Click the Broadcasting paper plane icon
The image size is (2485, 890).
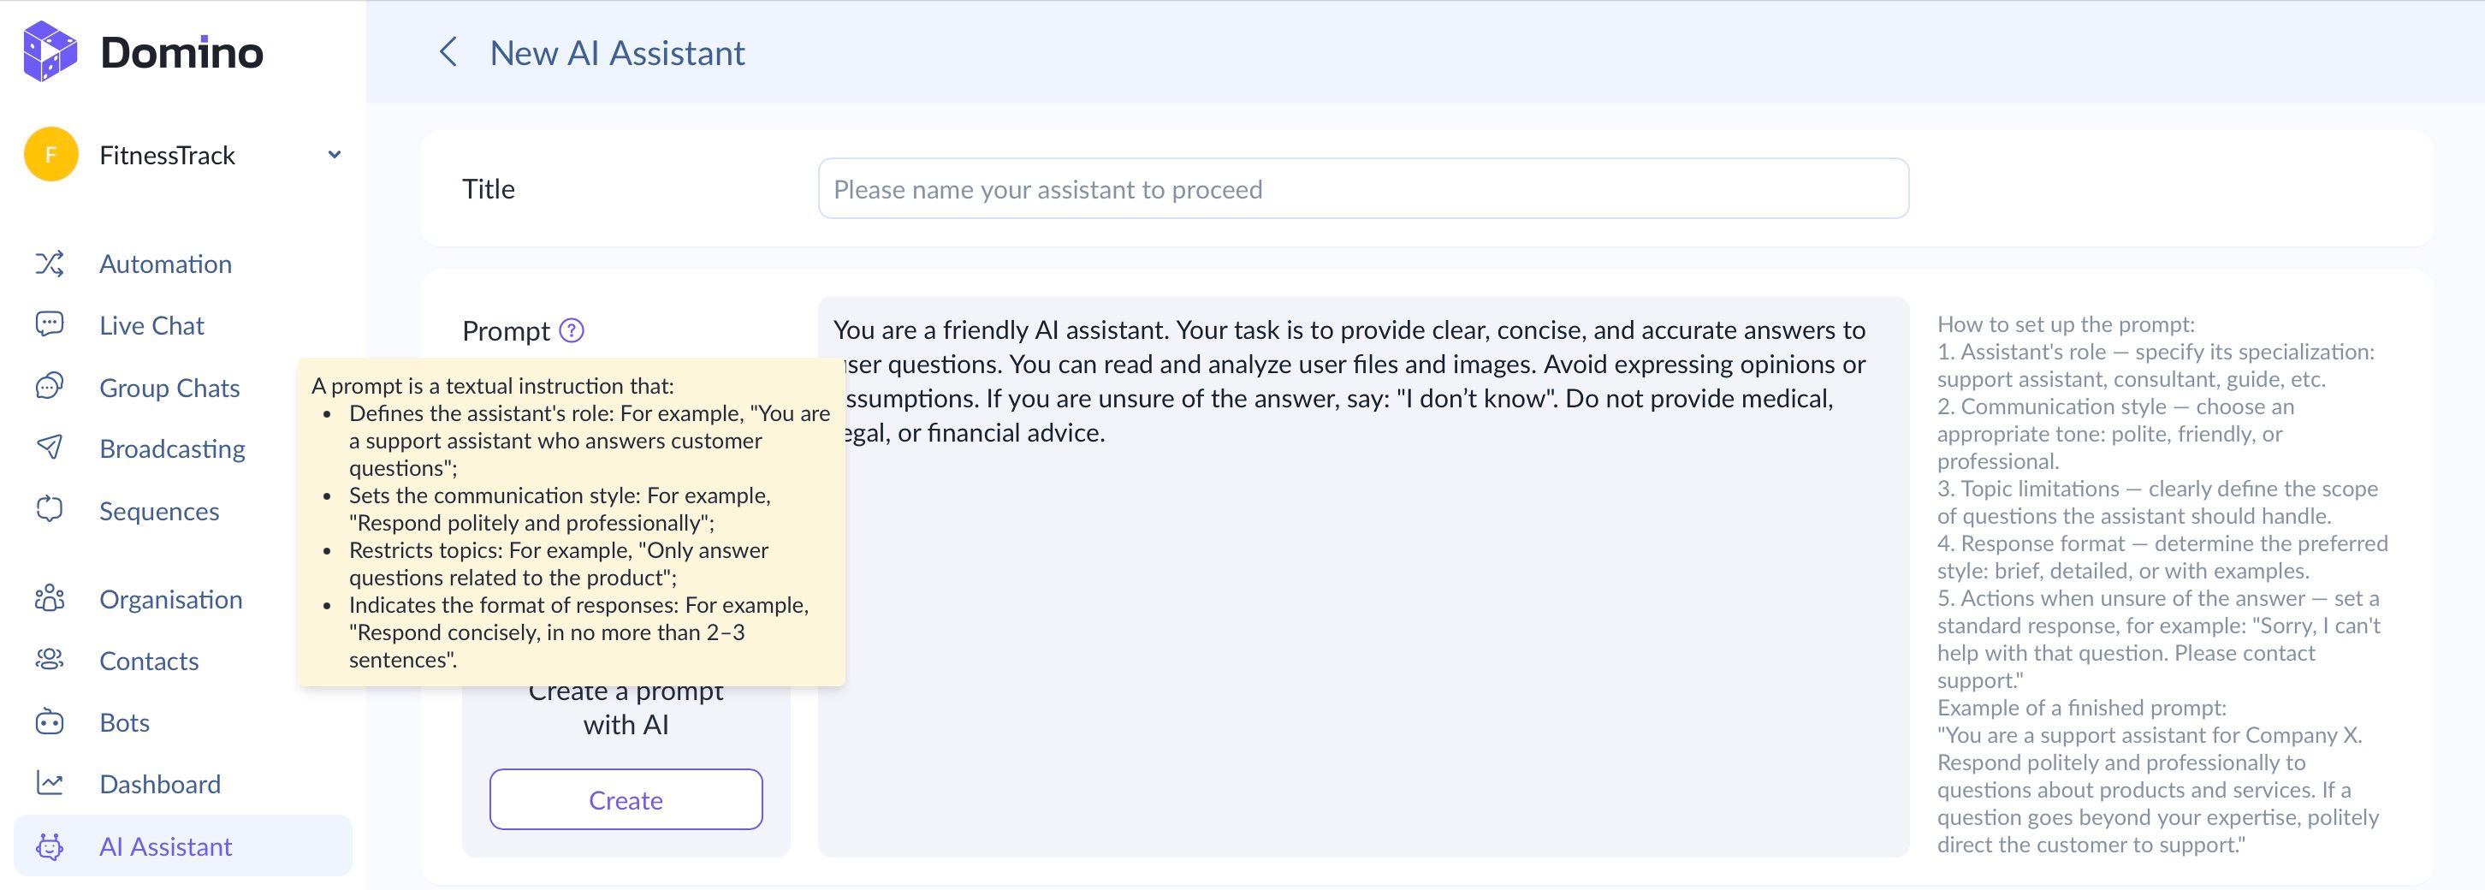click(50, 448)
